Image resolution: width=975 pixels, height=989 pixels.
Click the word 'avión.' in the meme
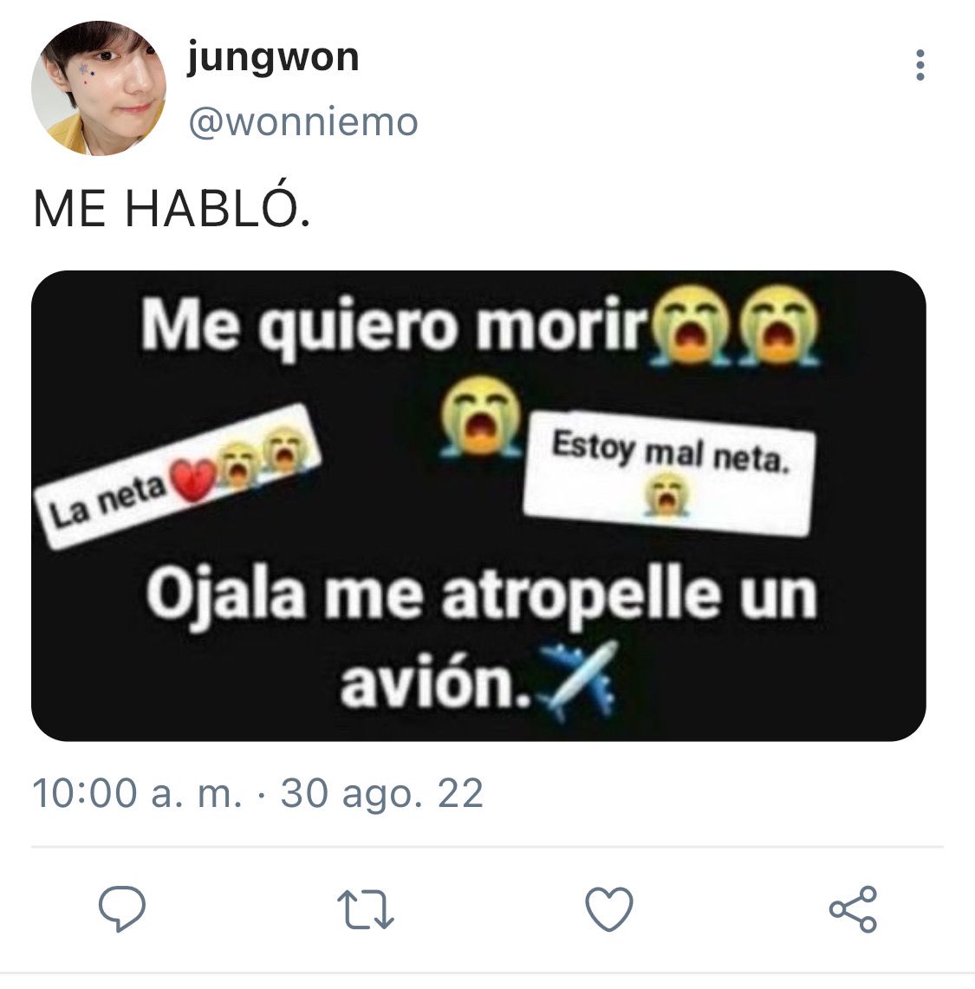point(435,684)
